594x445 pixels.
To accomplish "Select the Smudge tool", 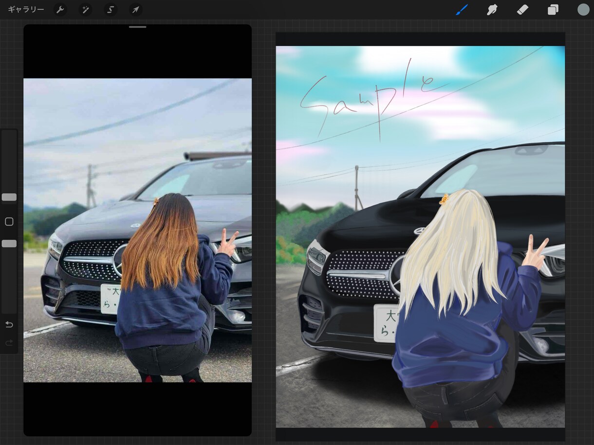I will 492,10.
